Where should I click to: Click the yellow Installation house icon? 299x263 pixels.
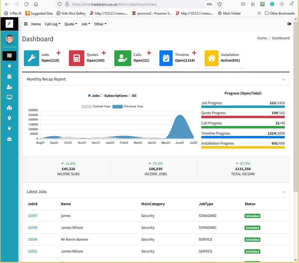coord(212,58)
